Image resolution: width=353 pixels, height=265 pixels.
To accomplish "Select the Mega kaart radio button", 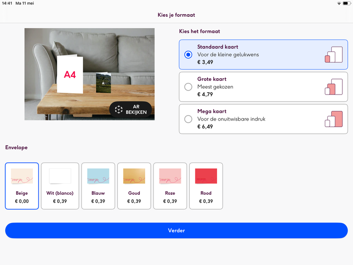I will (x=188, y=119).
